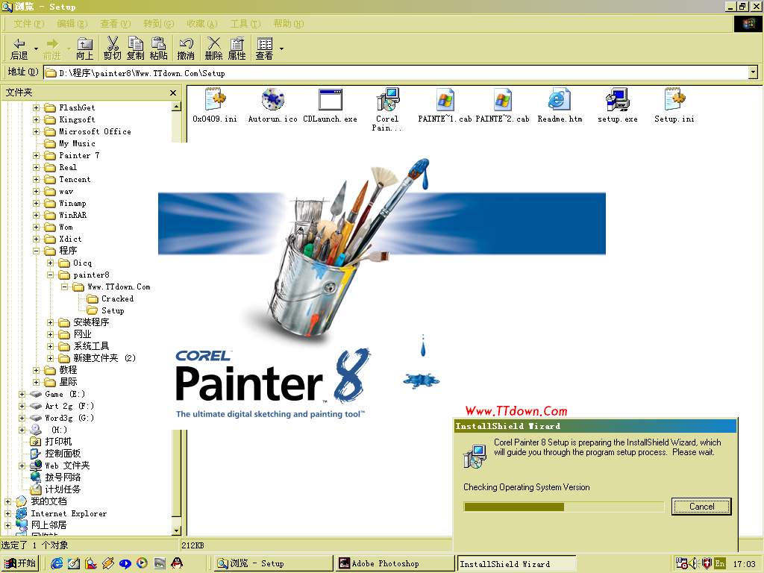Image resolution: width=764 pixels, height=573 pixels.
Task: Click the QQ penguin quick launch icon
Action: [x=178, y=563]
